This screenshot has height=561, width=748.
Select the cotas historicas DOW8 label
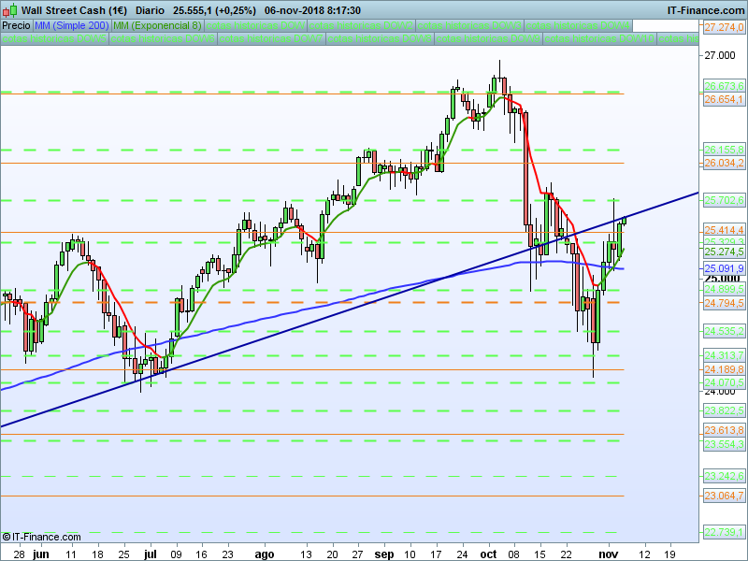coord(380,38)
